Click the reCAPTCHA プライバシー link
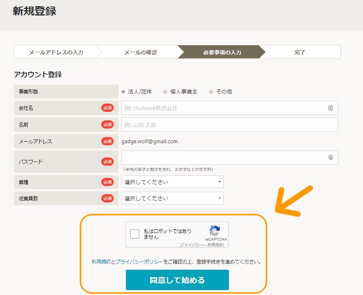Image resolution: width=363 pixels, height=295 pixels. [x=192, y=245]
